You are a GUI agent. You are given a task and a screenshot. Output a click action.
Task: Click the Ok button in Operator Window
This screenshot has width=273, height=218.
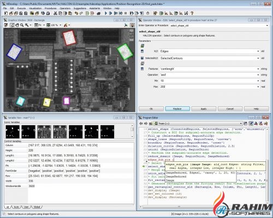[x=151, y=109]
